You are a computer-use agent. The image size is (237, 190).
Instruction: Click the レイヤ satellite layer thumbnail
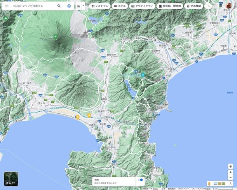pos(11,179)
